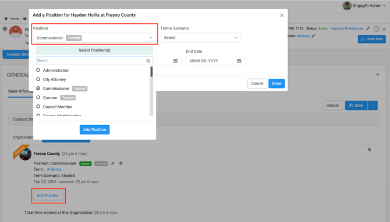Click the green Current badge

click(86, 163)
